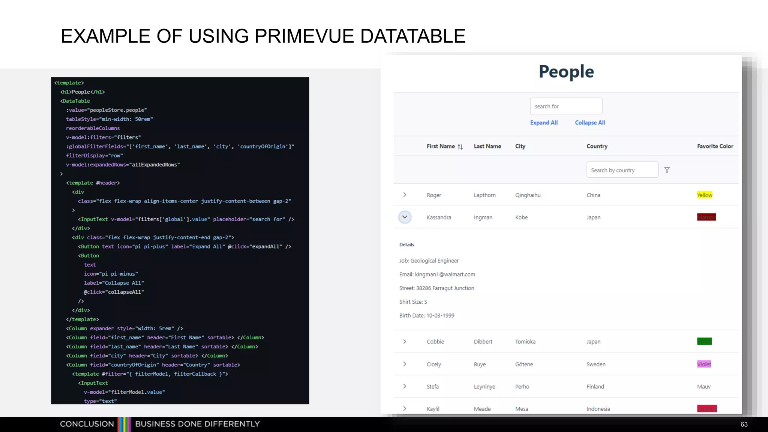Click 'Shirt Size: S' line
The width and height of the screenshot is (768, 432).
[413, 302]
